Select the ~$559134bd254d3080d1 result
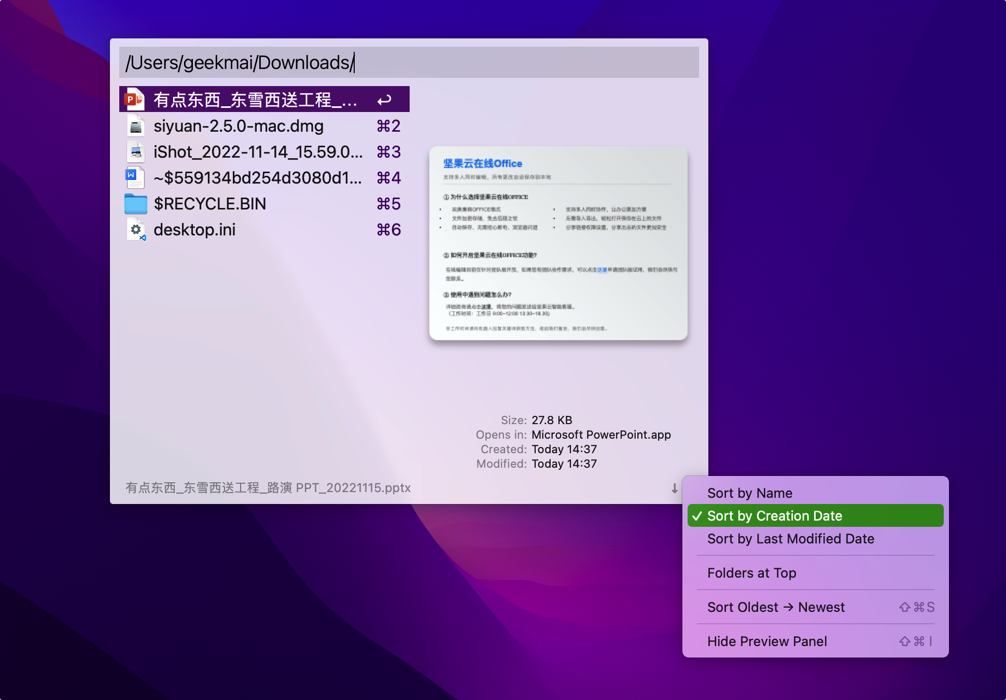1006x700 pixels. pyautogui.click(x=264, y=178)
